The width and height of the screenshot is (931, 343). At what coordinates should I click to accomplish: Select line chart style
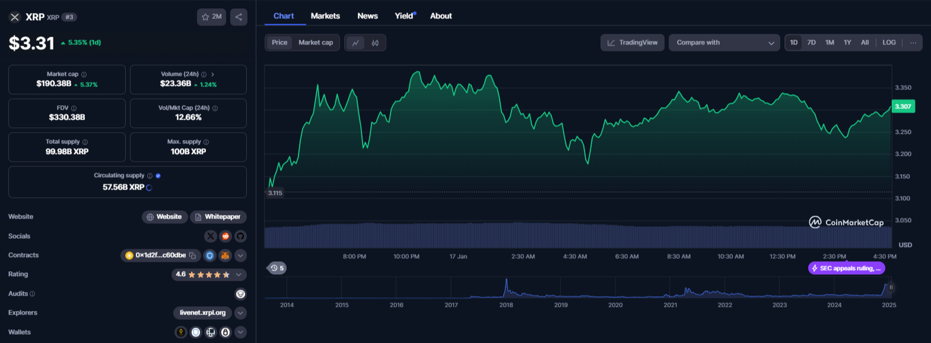click(355, 43)
